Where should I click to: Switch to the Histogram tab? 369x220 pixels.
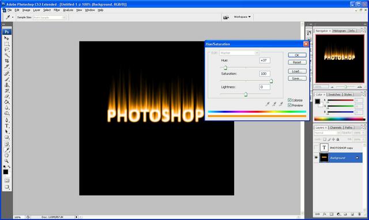click(340, 30)
